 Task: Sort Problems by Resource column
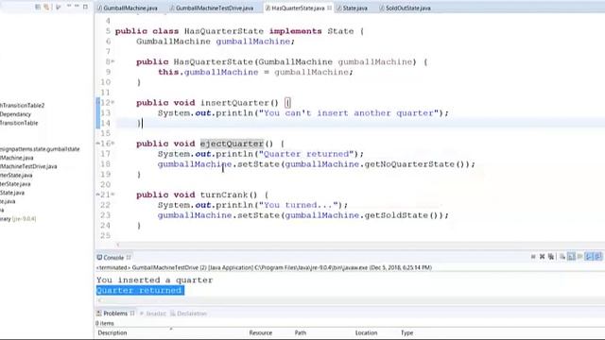(x=261, y=332)
